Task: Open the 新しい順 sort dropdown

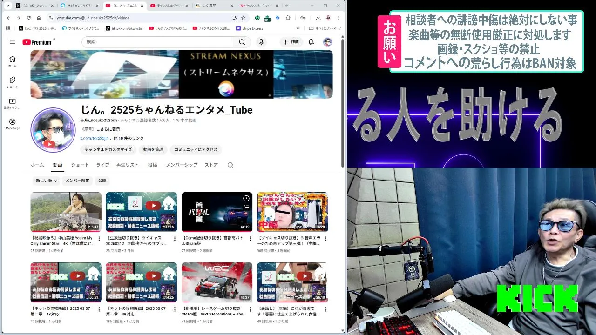Action: pos(47,181)
